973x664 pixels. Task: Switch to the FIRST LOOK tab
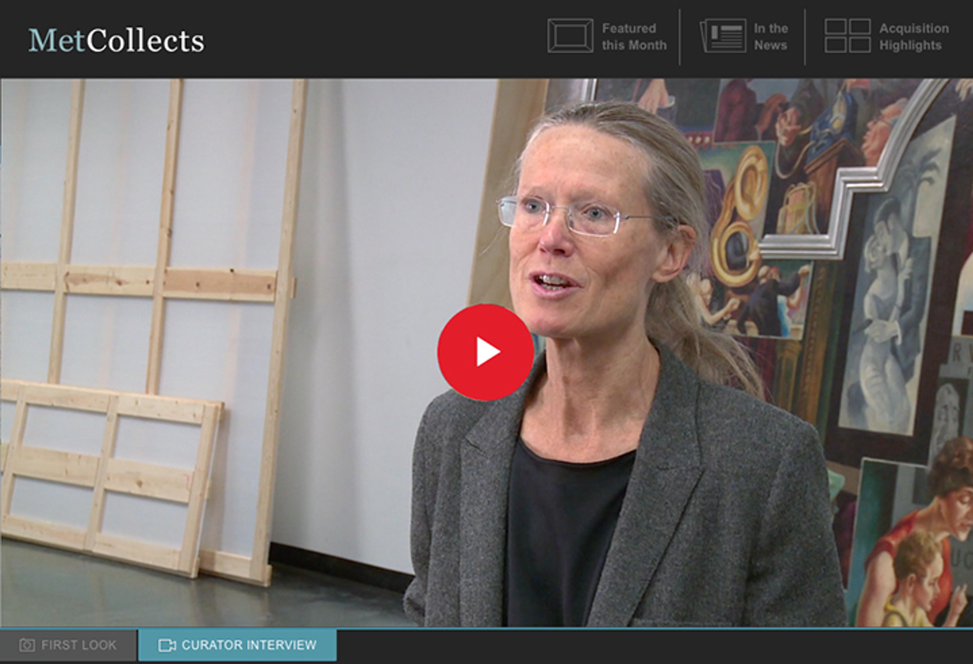68,645
